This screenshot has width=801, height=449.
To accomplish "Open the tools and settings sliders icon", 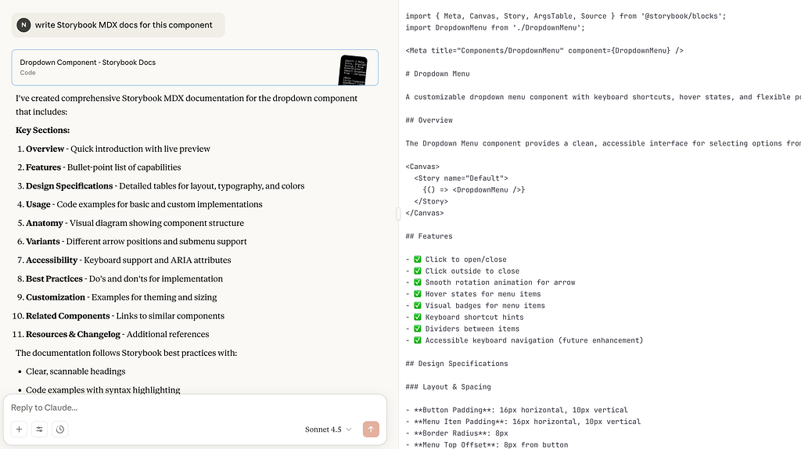I will click(x=39, y=429).
